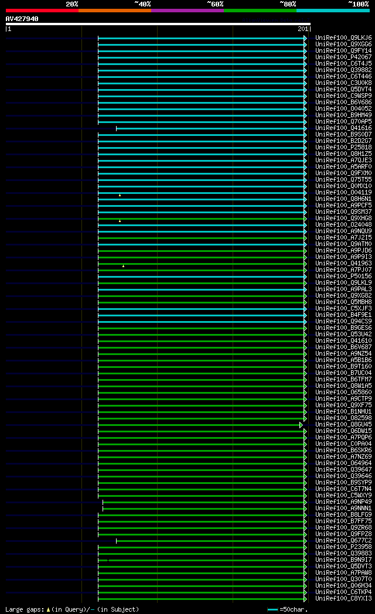Click the arrowhead ending the Q9LKJ6 alignment
This screenshot has width=375, height=614.
coord(305,39)
